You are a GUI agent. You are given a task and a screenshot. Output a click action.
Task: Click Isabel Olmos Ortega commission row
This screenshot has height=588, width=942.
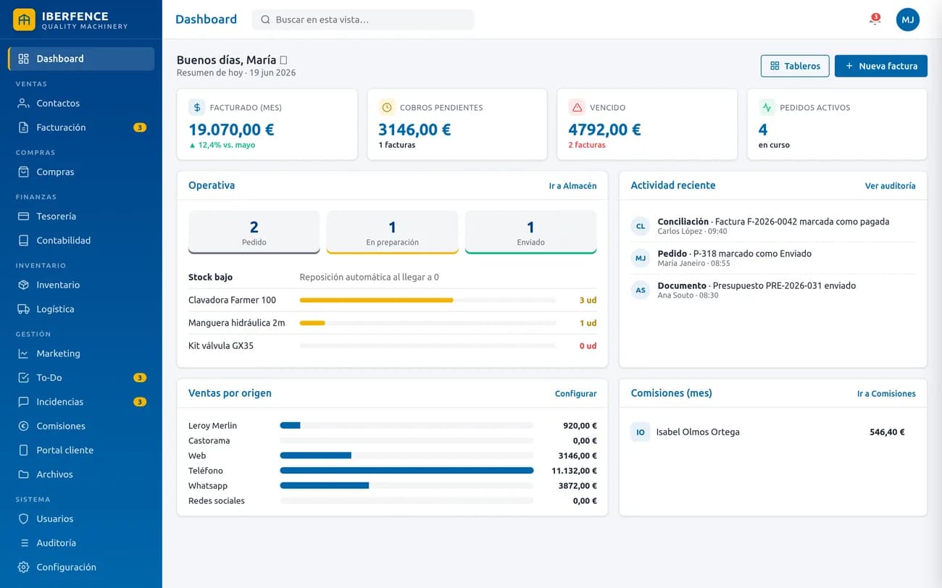tap(773, 432)
